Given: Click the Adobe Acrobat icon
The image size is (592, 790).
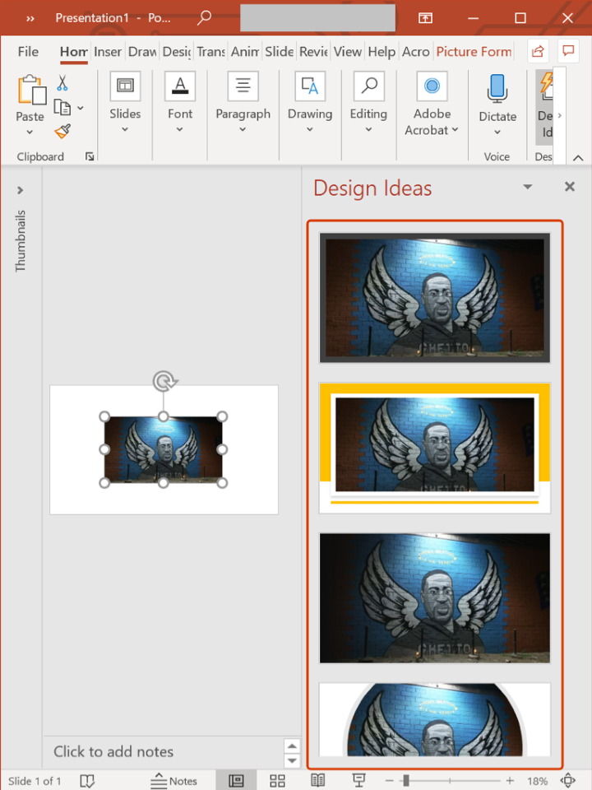Looking at the screenshot, I should pos(432,86).
